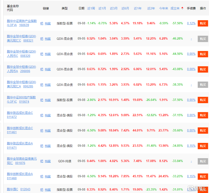Open 吧 forum for fund 006285

click(42, 85)
